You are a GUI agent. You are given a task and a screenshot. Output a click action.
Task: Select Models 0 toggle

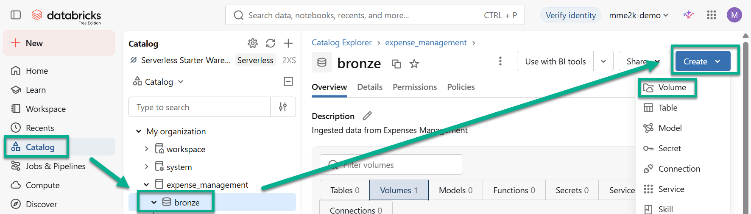pos(455,190)
